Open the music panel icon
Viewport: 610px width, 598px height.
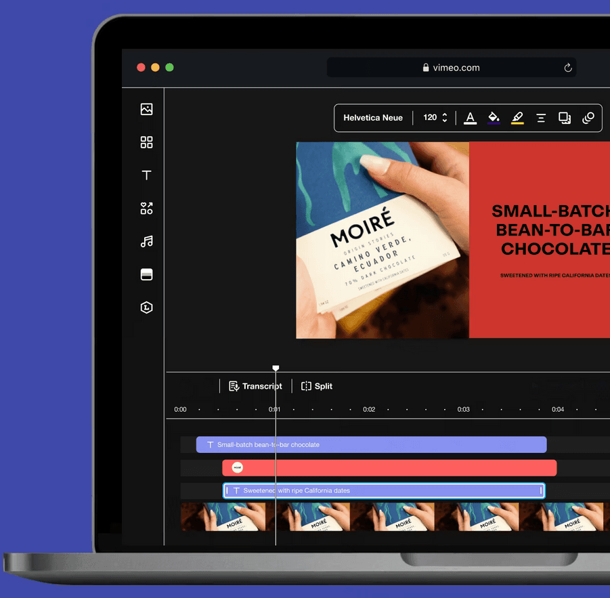pos(146,241)
